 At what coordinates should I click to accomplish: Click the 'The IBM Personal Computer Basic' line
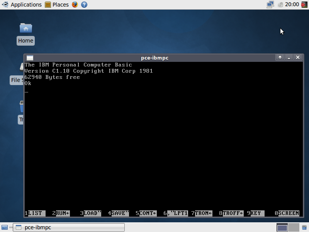point(78,65)
